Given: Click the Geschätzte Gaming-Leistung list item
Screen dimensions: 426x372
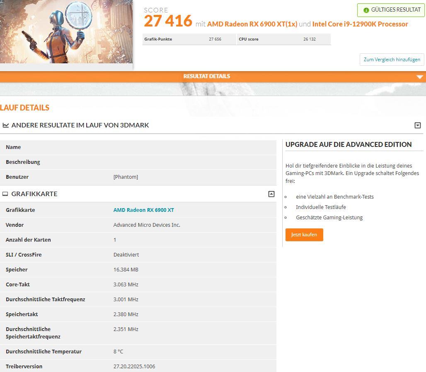Looking at the screenshot, I should click(x=329, y=218).
